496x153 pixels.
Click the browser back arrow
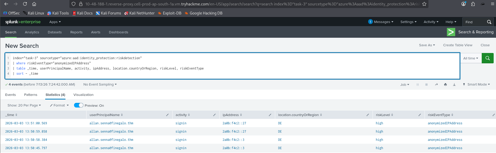6,4
